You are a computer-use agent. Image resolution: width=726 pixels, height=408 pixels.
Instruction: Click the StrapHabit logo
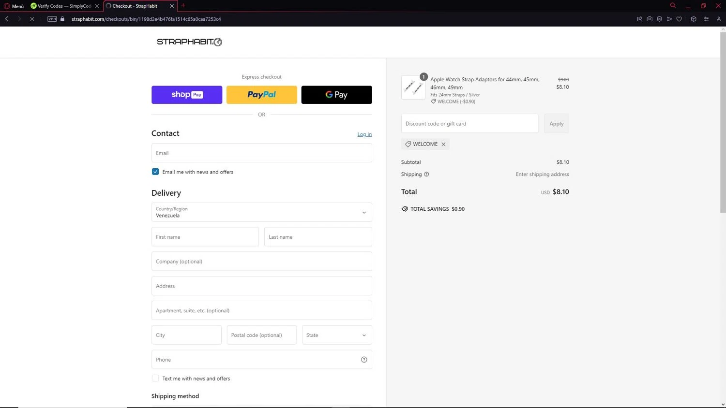pos(189,42)
